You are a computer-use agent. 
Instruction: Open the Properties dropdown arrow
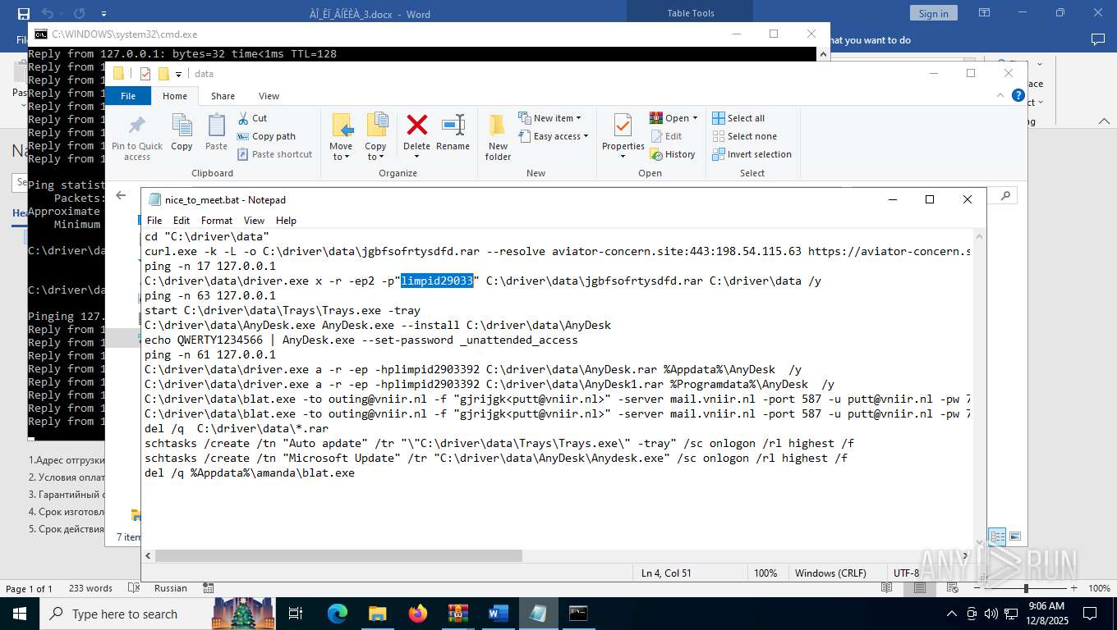[x=623, y=157]
